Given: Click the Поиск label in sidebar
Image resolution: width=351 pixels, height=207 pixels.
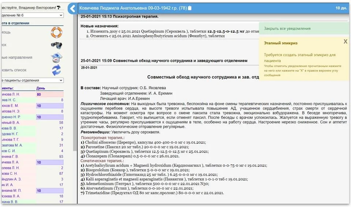Looking at the screenshot, I should (4, 45).
